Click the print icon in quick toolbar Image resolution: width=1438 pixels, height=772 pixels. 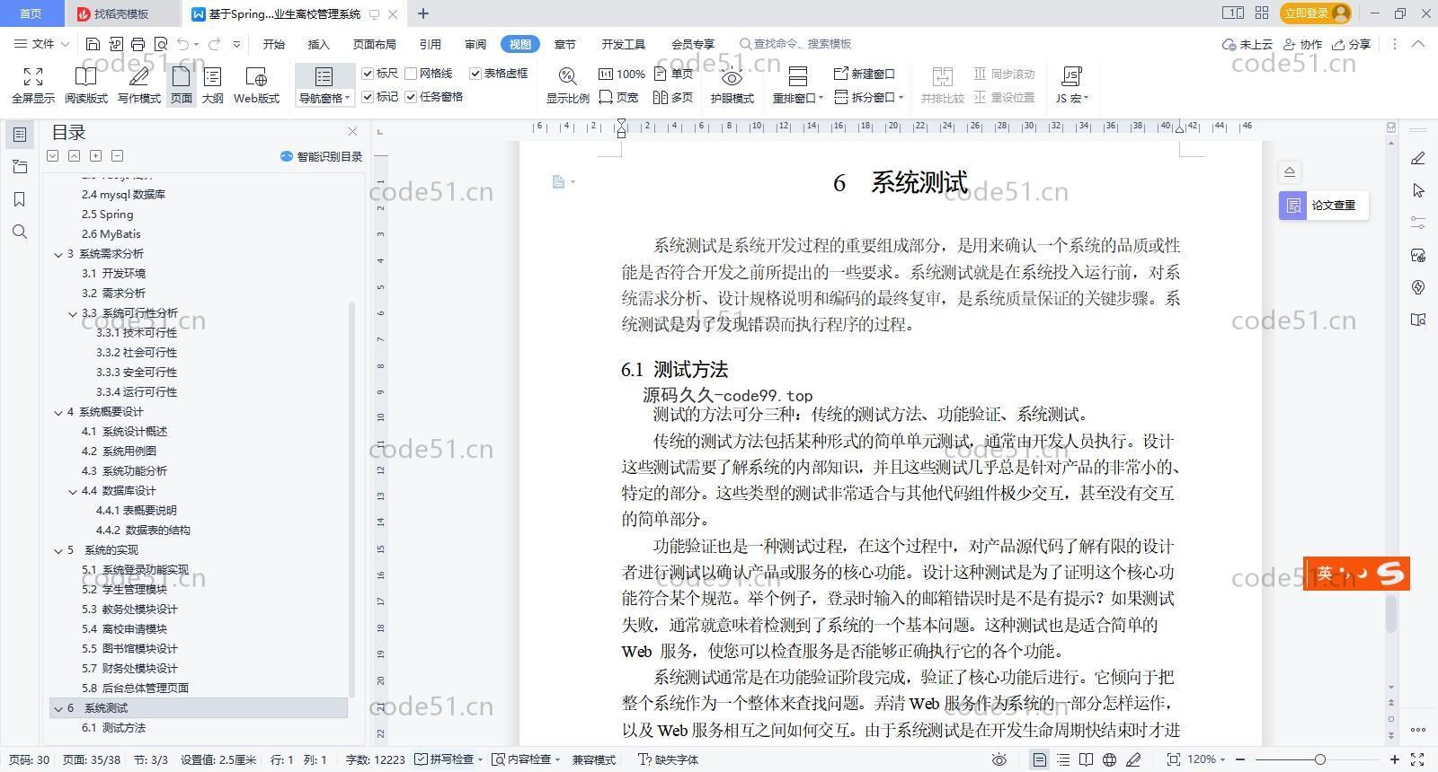138,44
